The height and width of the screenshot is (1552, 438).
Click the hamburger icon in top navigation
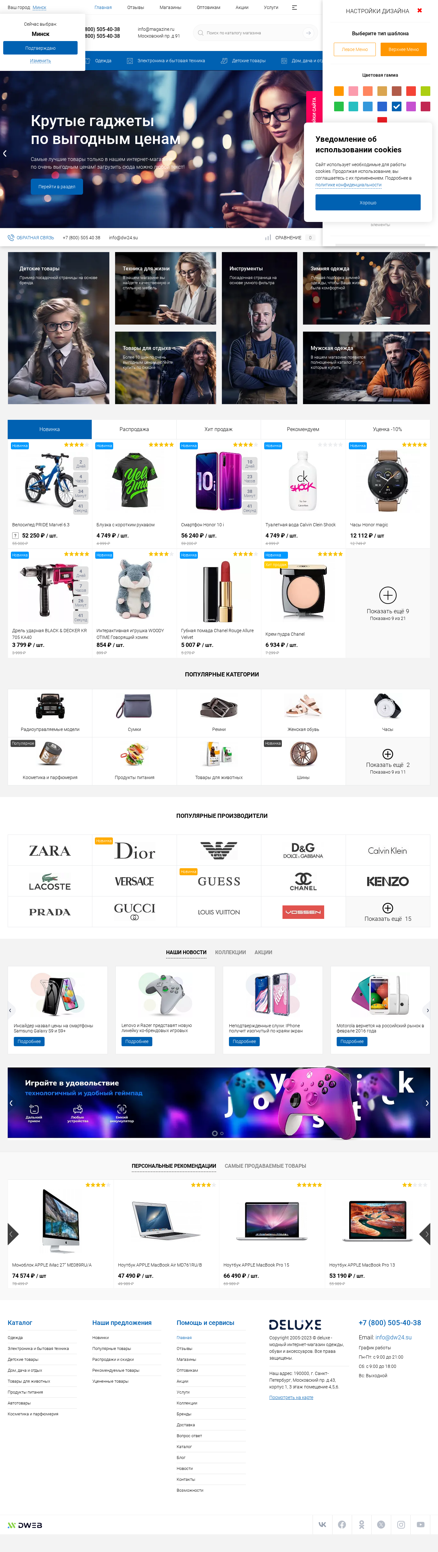294,7
